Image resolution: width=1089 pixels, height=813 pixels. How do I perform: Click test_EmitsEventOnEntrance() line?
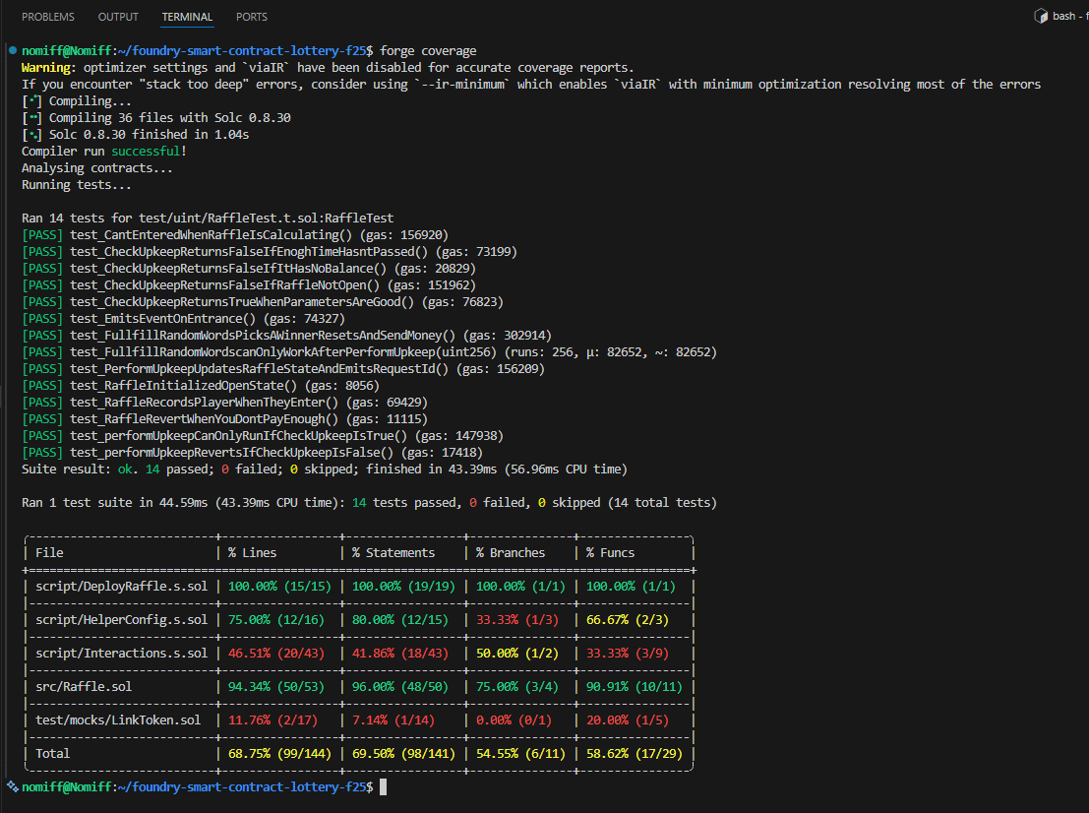pos(183,318)
